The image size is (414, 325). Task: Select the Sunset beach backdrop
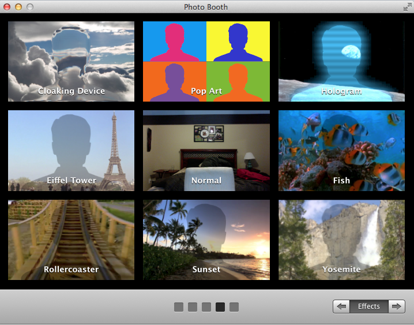[206, 240]
